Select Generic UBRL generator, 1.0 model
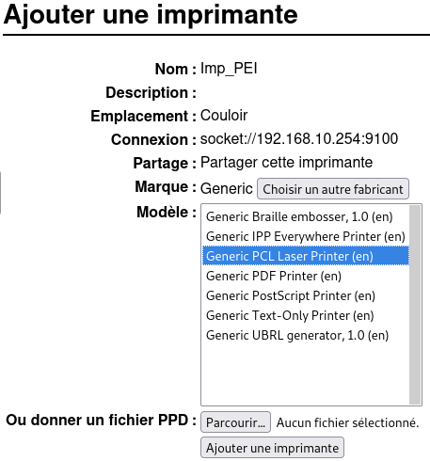The width and height of the screenshot is (430, 461). [x=306, y=335]
